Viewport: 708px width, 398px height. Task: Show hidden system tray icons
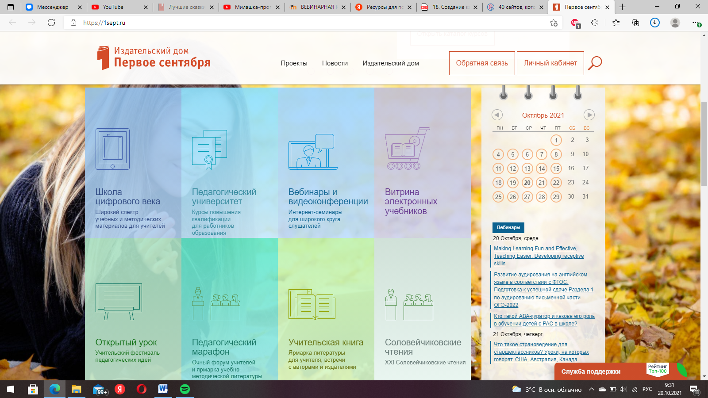coord(591,389)
